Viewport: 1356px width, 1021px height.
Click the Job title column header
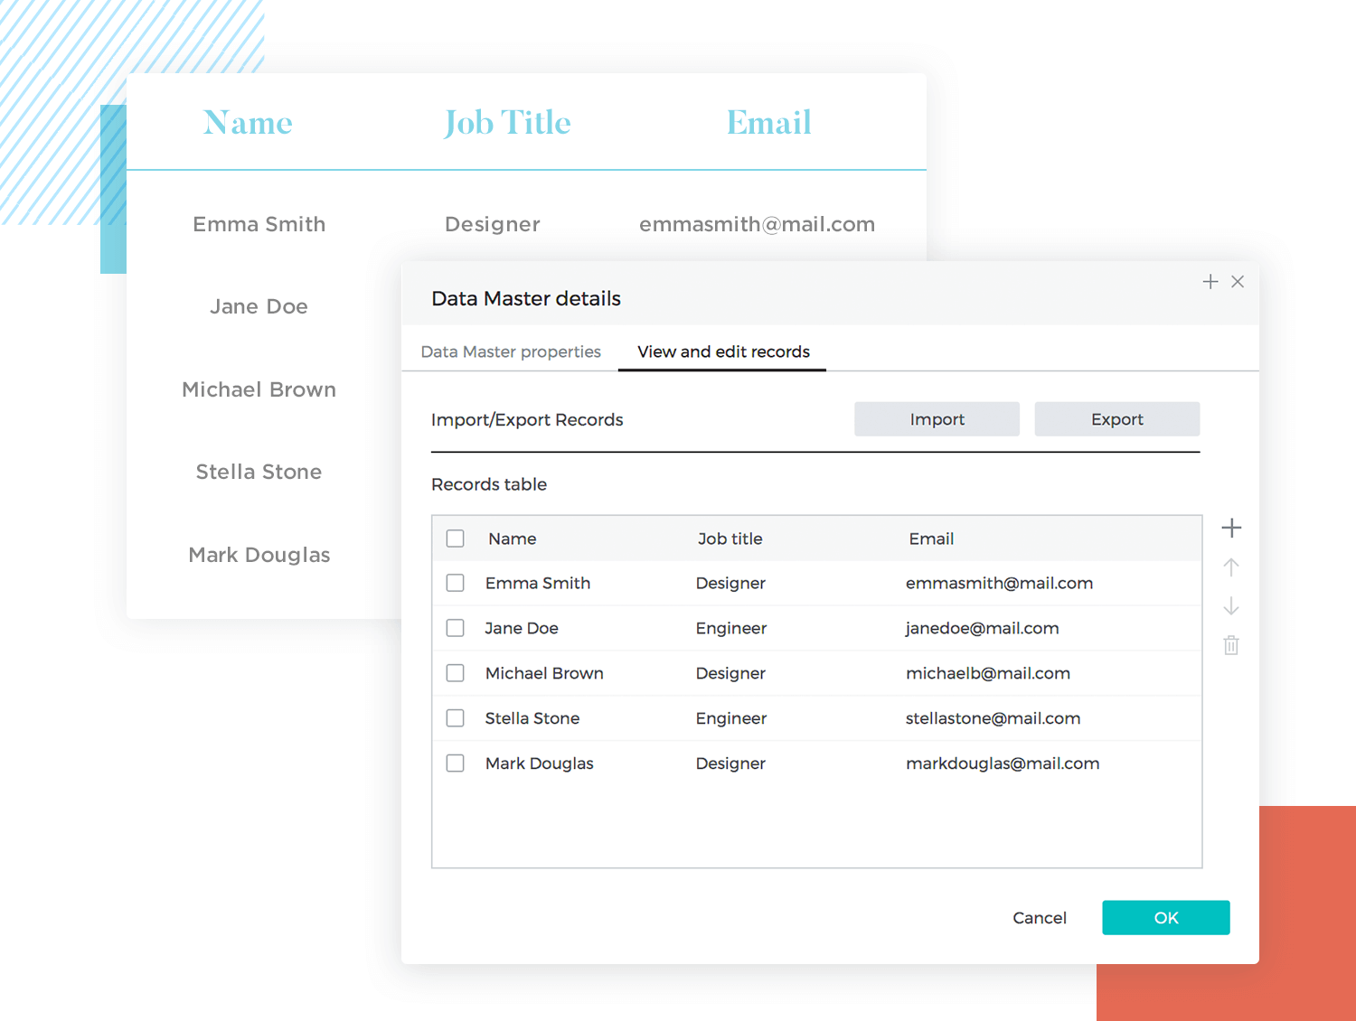pos(730,539)
